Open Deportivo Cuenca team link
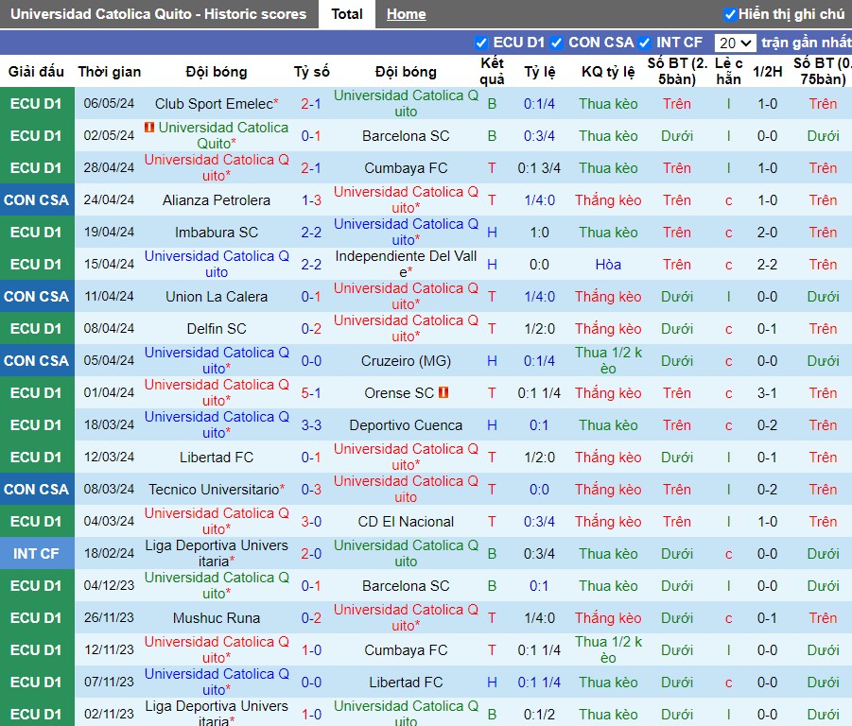The image size is (852, 726). (406, 424)
